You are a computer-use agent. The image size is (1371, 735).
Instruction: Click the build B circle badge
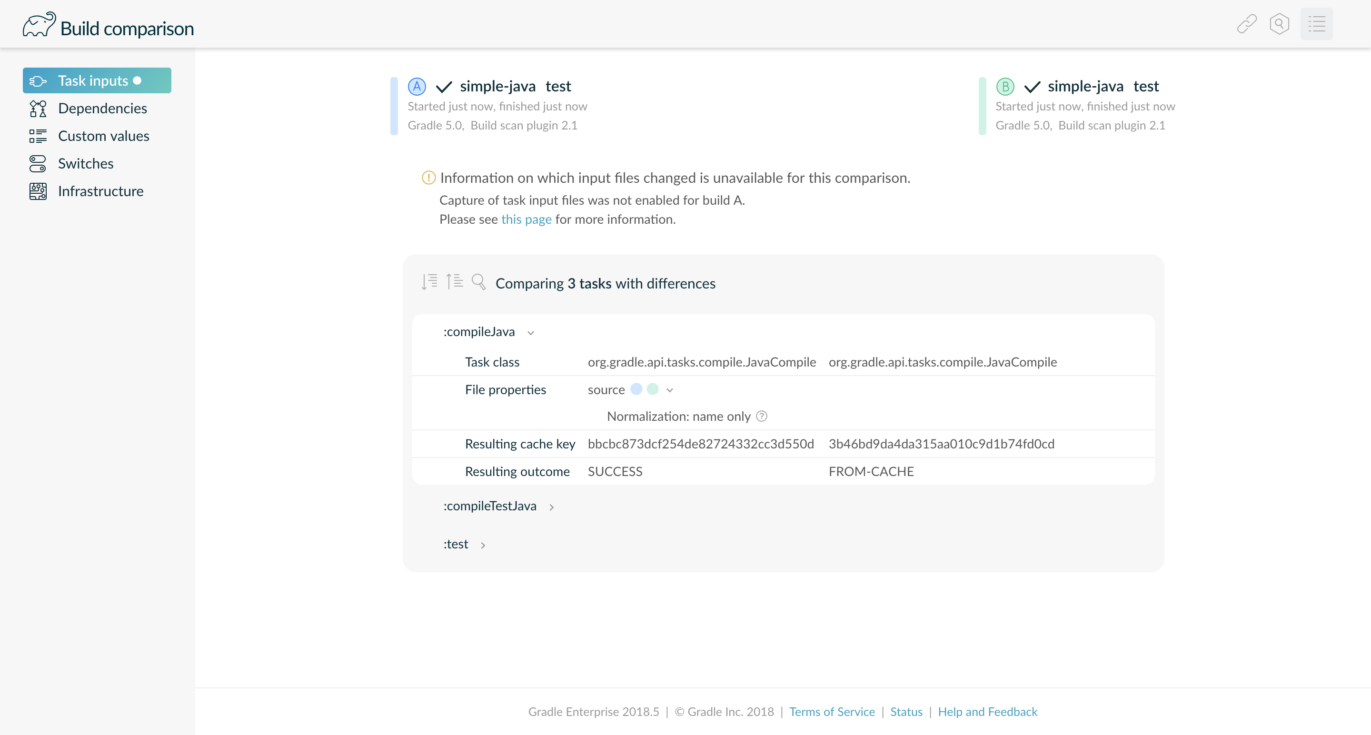tap(1005, 86)
